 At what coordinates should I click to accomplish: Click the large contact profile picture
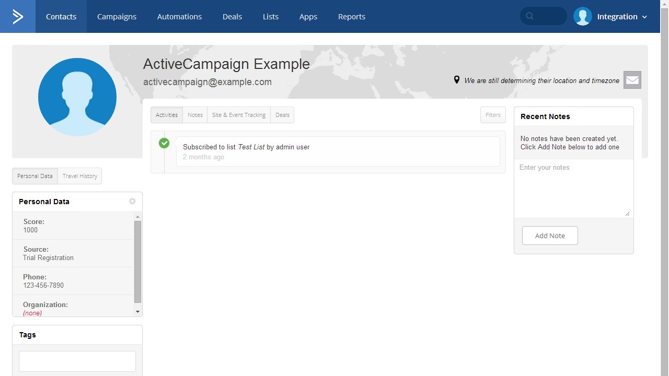click(x=77, y=97)
